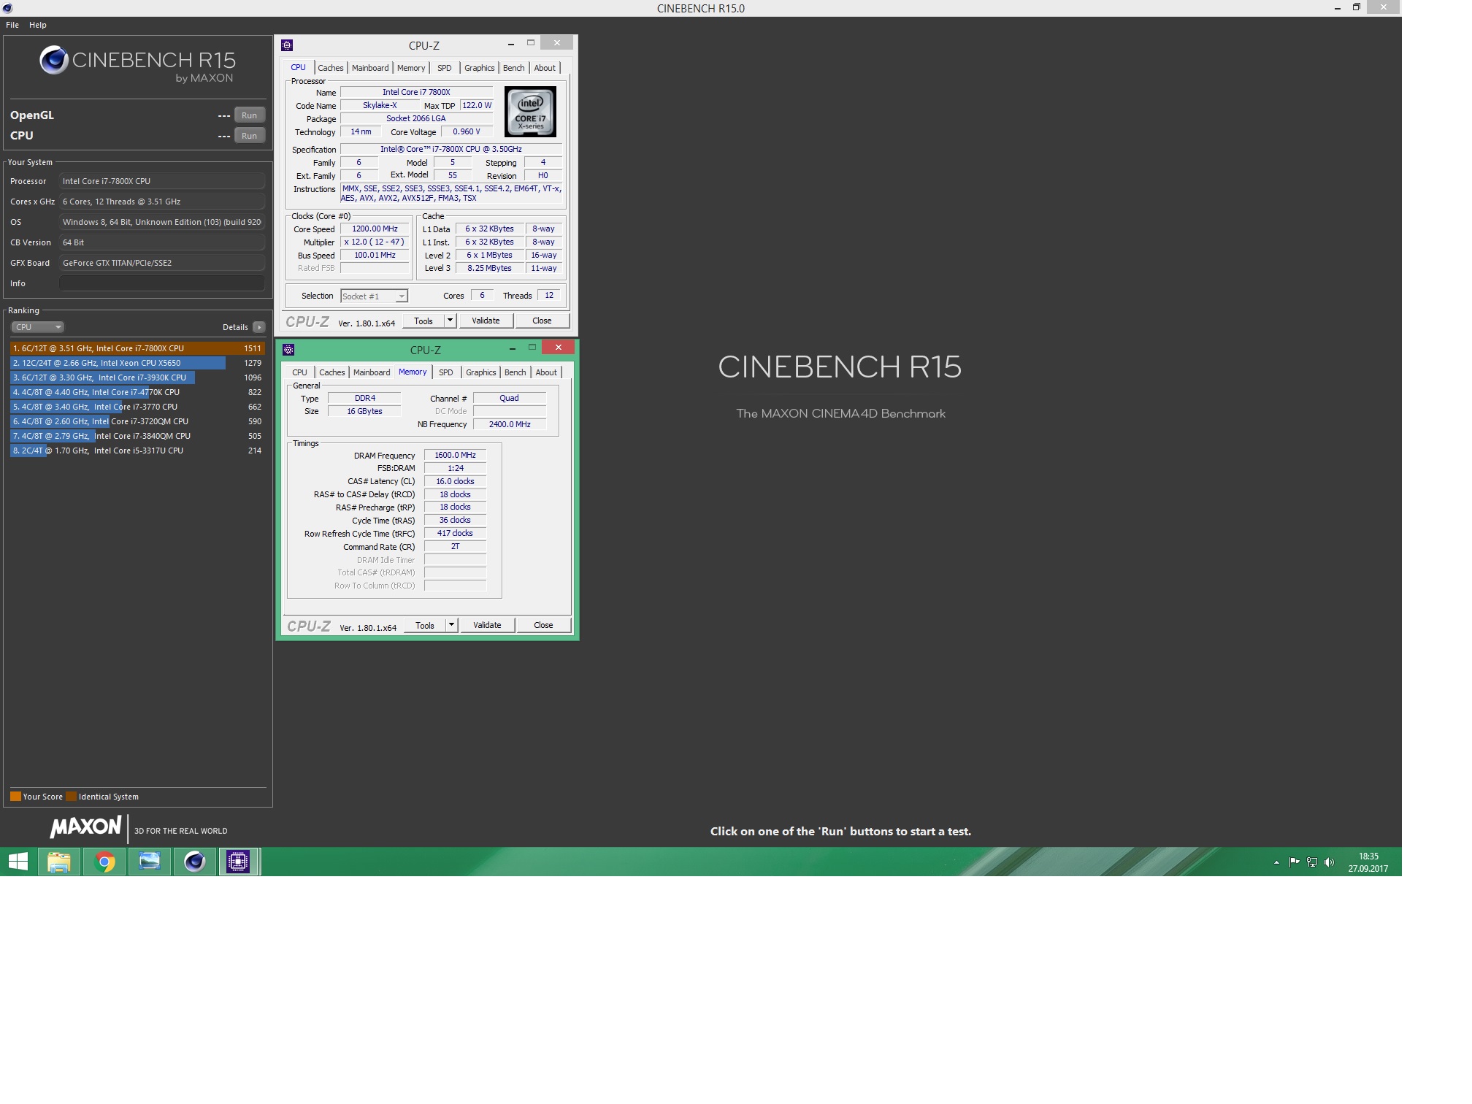Select ranking row Intel Core i7-3840QM CPU
The height and width of the screenshot is (1104, 1472).
[137, 436]
